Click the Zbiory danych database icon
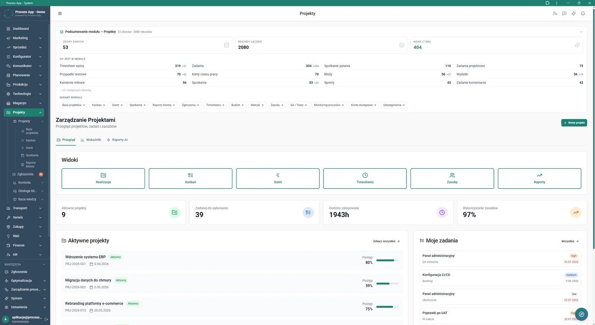Image resolution: width=595 pixels, height=325 pixels. 226,45
